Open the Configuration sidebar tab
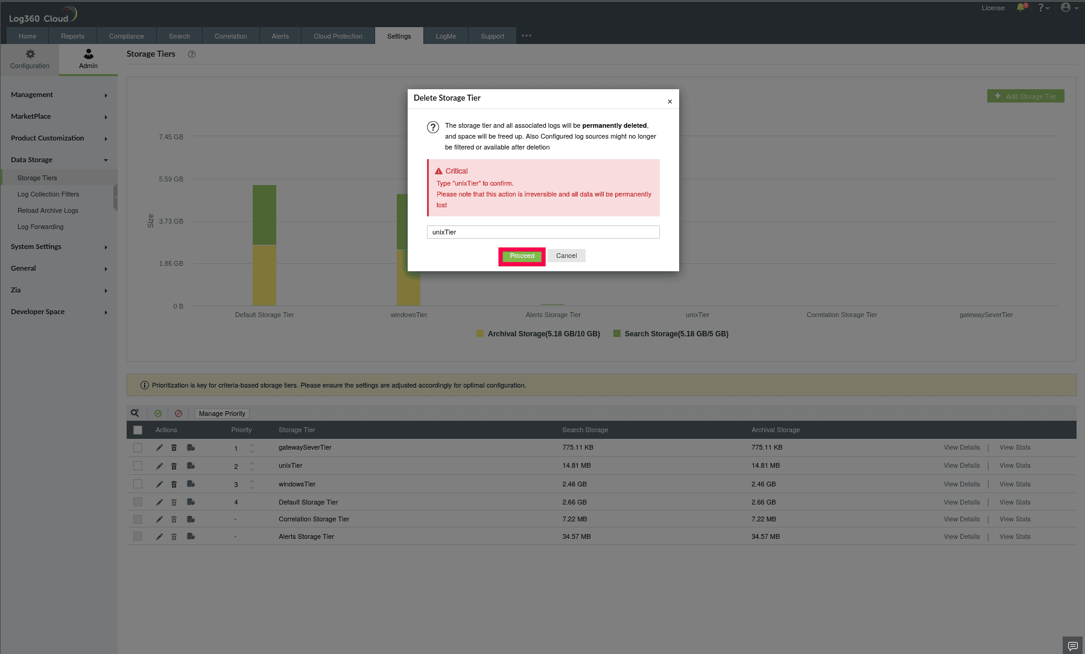The height and width of the screenshot is (654, 1085). [x=30, y=59]
